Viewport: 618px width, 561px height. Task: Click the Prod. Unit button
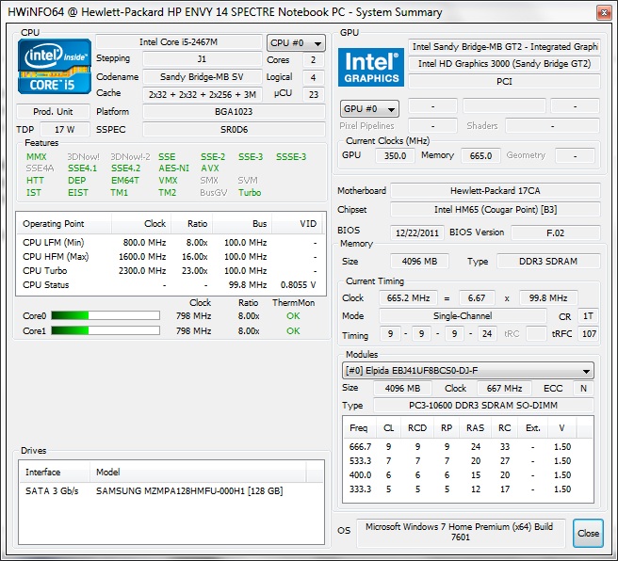[53, 111]
